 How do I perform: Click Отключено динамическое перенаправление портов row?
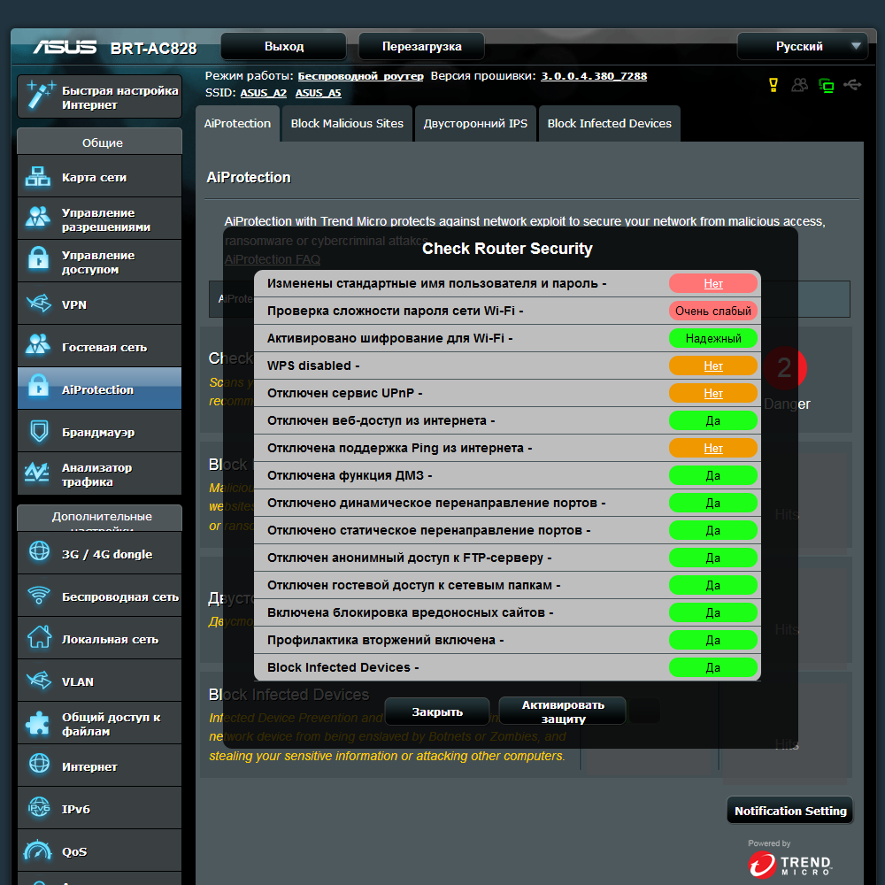pyautogui.click(x=507, y=503)
